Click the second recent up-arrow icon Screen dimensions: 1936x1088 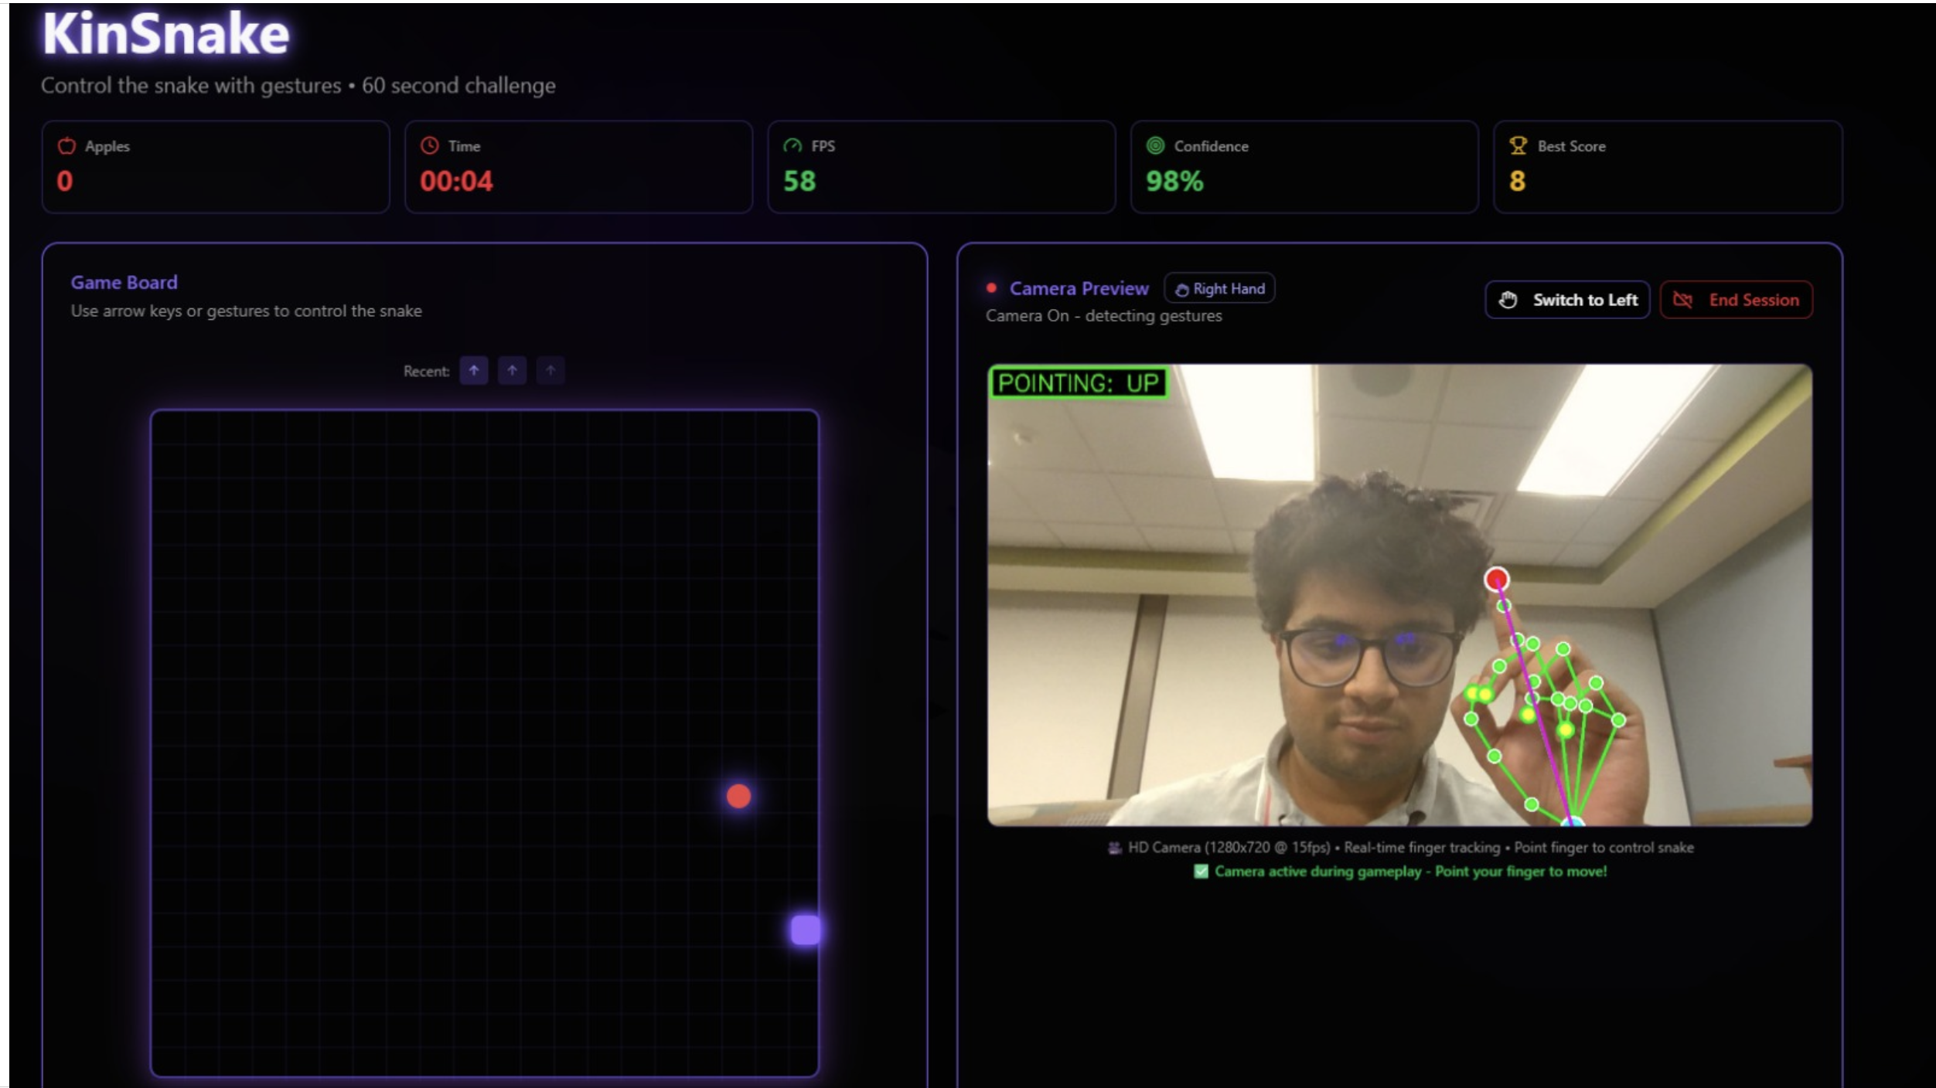pyautogui.click(x=512, y=371)
